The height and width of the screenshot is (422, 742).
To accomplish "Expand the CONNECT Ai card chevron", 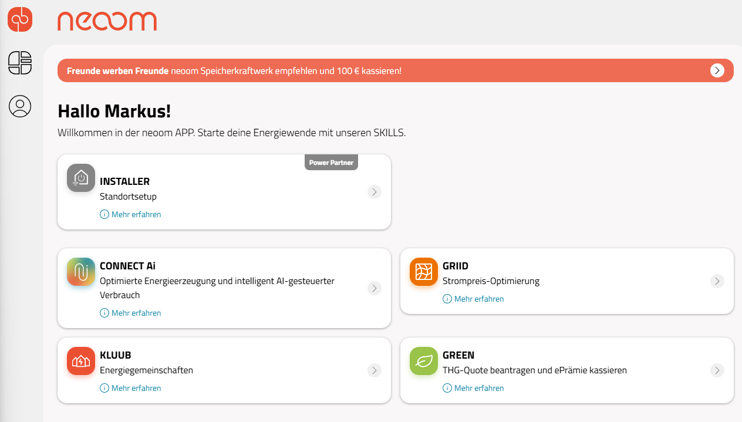I will 375,288.
